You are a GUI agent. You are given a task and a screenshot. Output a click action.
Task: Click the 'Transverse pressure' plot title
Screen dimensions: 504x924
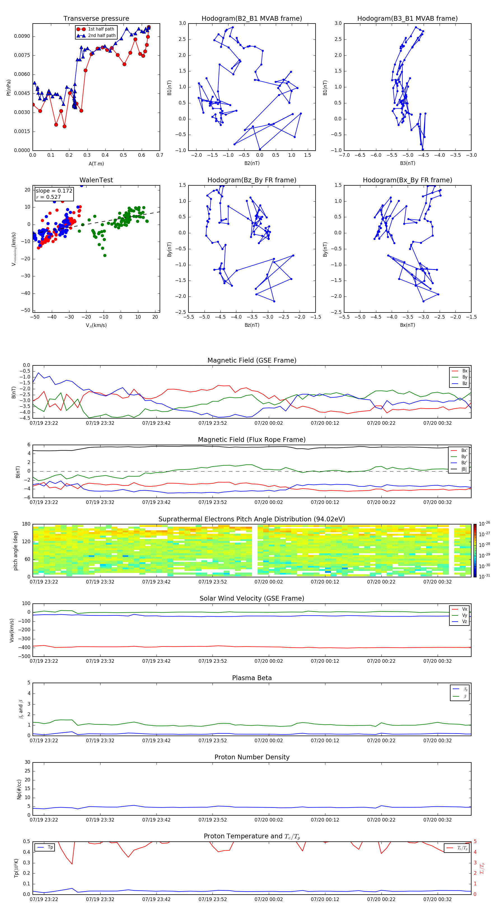click(96, 18)
